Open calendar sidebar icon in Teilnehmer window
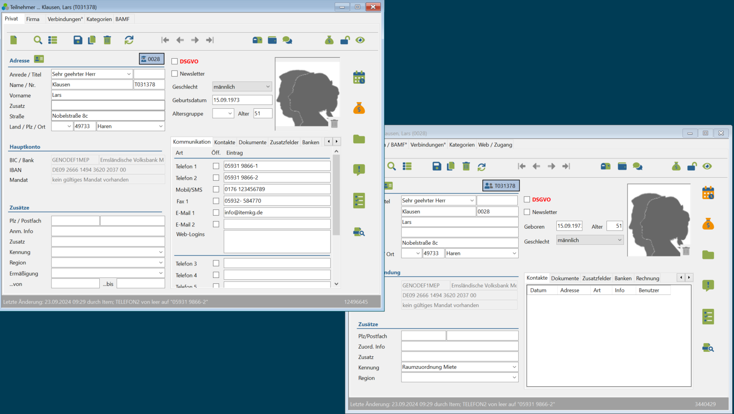The height and width of the screenshot is (414, 734). [359, 77]
